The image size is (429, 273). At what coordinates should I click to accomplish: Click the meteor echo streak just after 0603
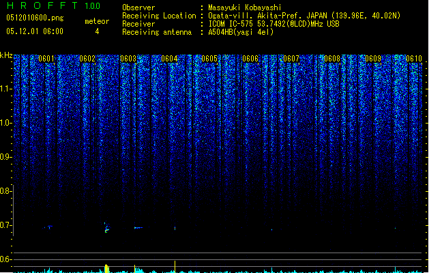coord(138,227)
